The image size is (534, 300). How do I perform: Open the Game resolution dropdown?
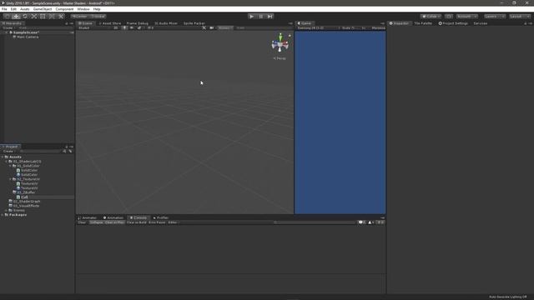click(x=318, y=27)
